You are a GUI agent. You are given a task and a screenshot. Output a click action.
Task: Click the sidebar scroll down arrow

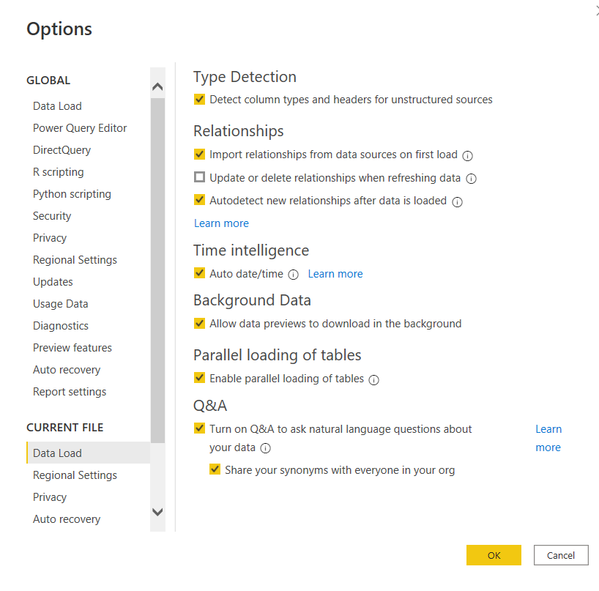click(x=157, y=512)
